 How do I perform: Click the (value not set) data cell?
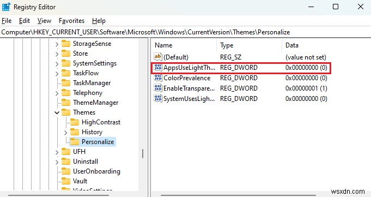(x=306, y=57)
